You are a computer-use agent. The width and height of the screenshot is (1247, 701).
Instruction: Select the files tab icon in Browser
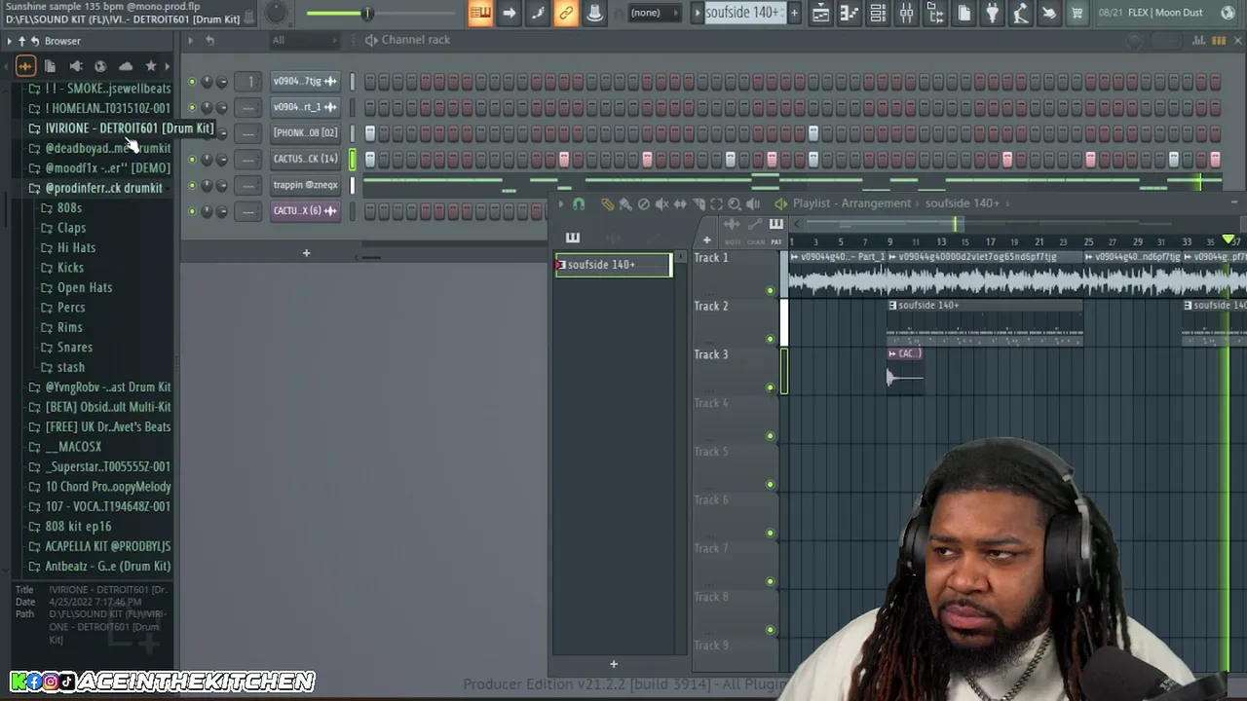(x=50, y=66)
